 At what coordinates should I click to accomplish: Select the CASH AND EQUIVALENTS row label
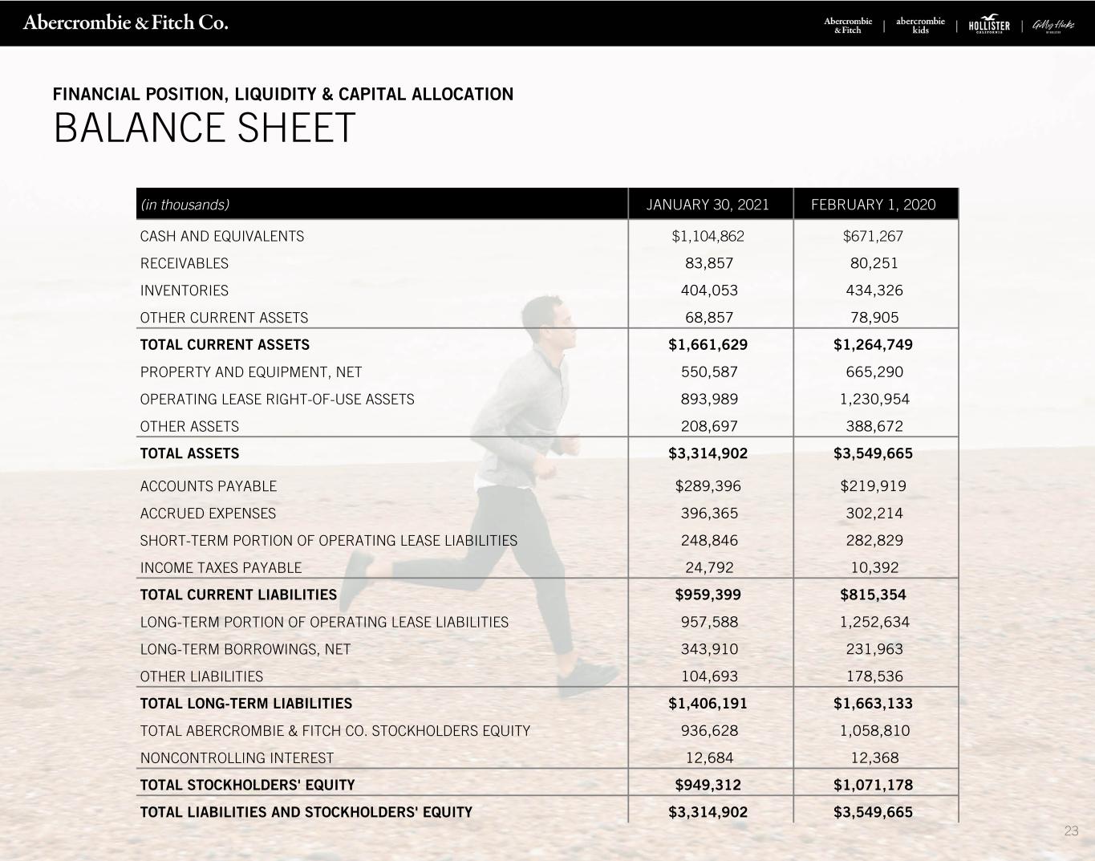pyautogui.click(x=222, y=236)
